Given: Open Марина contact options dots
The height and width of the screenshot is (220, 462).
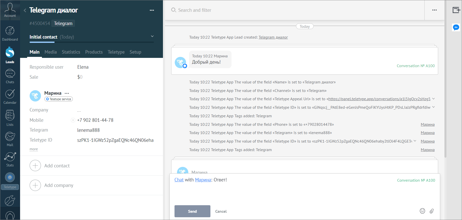Looking at the screenshot, I should click(67, 93).
